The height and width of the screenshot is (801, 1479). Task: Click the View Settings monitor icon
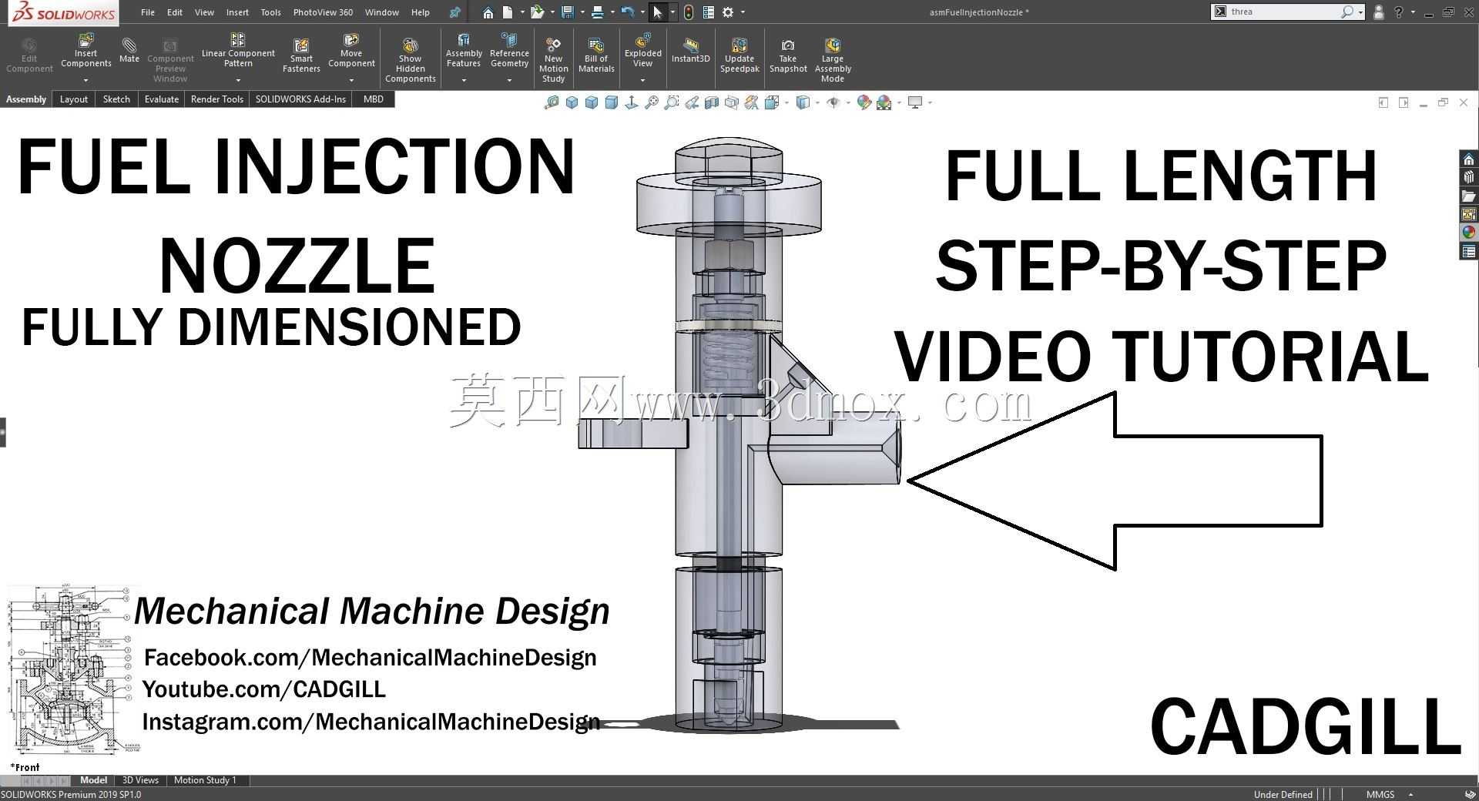(915, 102)
